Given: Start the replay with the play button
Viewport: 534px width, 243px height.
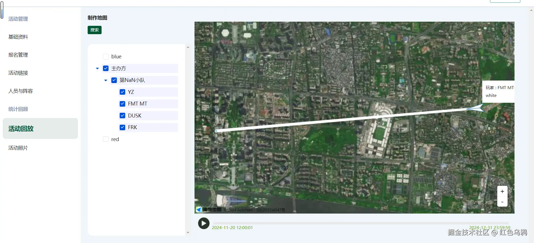Looking at the screenshot, I should pyautogui.click(x=204, y=223).
